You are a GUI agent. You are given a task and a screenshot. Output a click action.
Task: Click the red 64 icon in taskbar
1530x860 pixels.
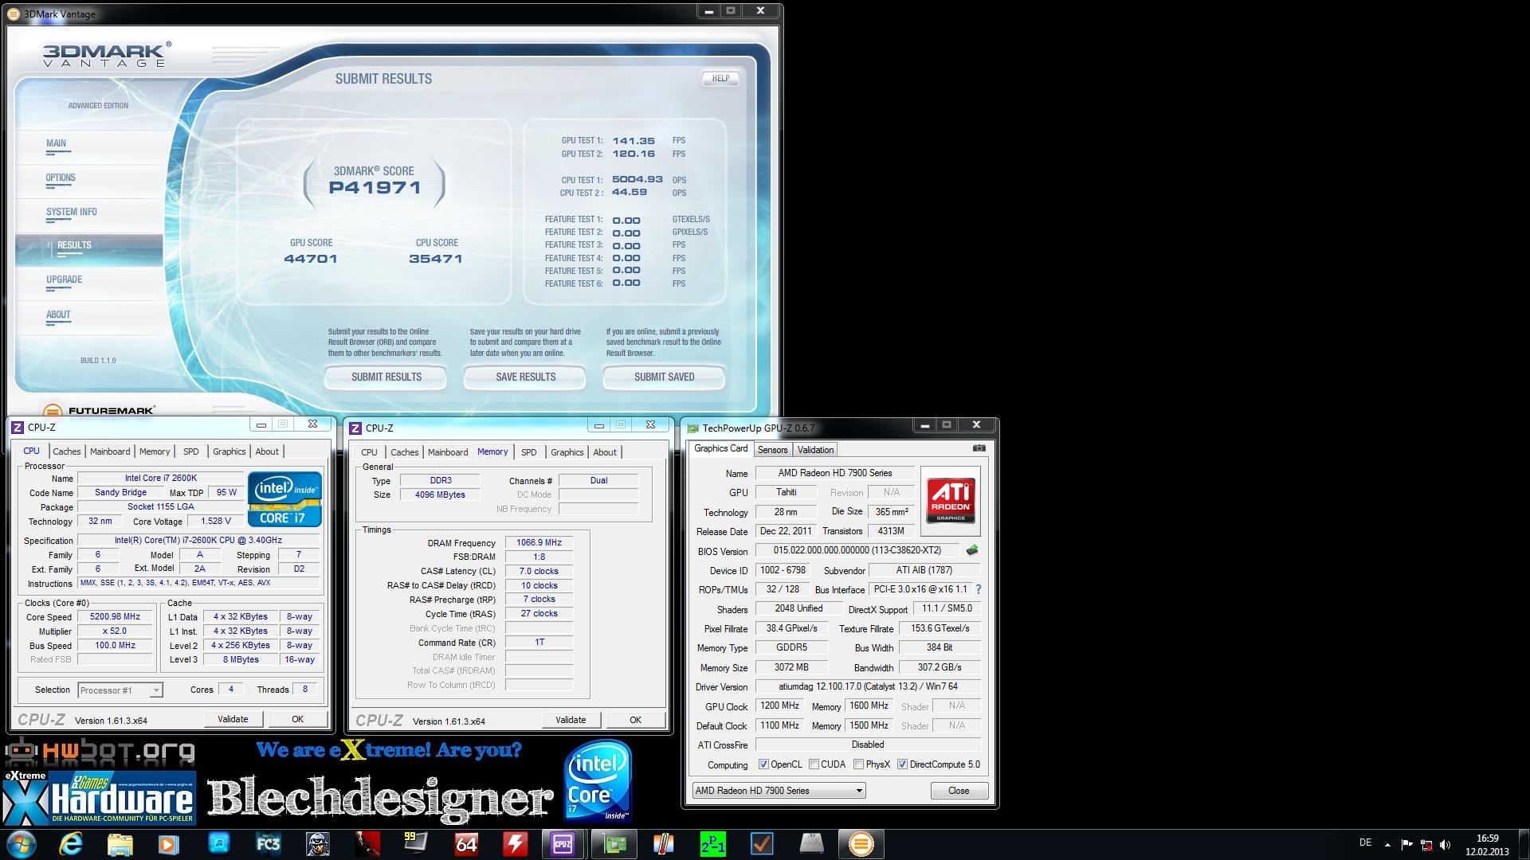pyautogui.click(x=466, y=844)
